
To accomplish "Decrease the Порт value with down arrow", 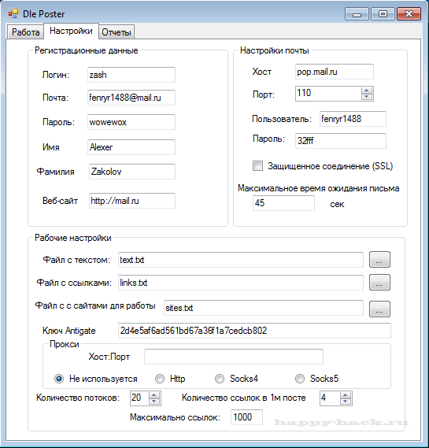I will coord(367,97).
